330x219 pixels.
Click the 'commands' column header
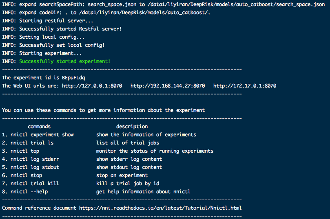click(39, 127)
